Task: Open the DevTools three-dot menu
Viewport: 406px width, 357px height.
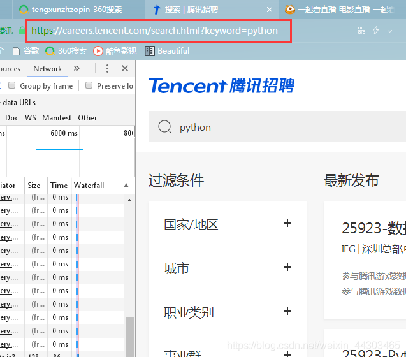Action: point(107,68)
